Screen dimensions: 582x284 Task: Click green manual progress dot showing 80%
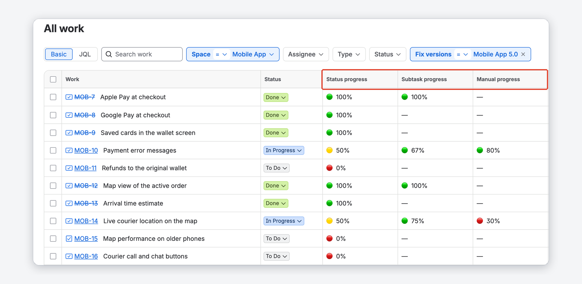click(480, 150)
